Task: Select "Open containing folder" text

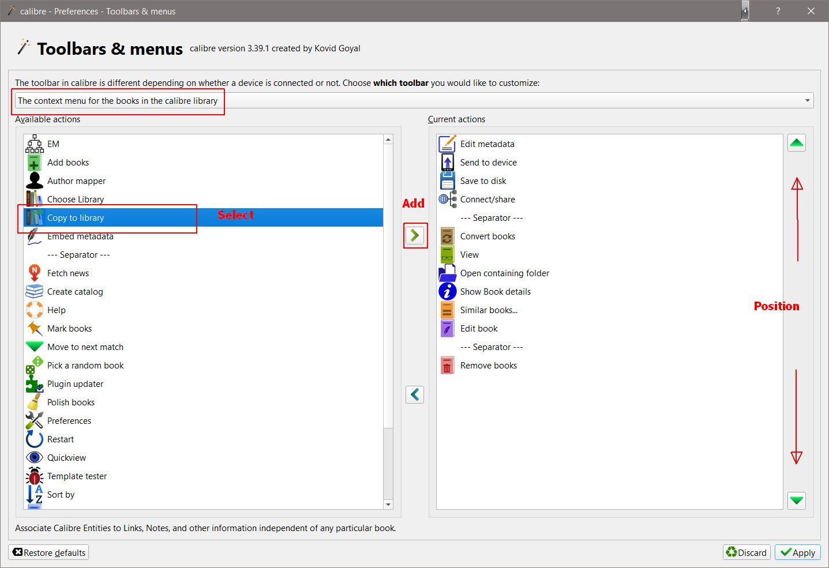Action: tap(505, 273)
